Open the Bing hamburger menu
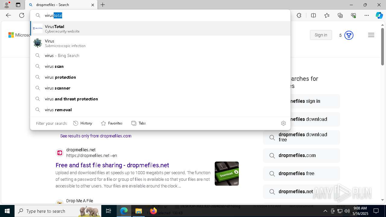386x217 pixels. coord(371,35)
